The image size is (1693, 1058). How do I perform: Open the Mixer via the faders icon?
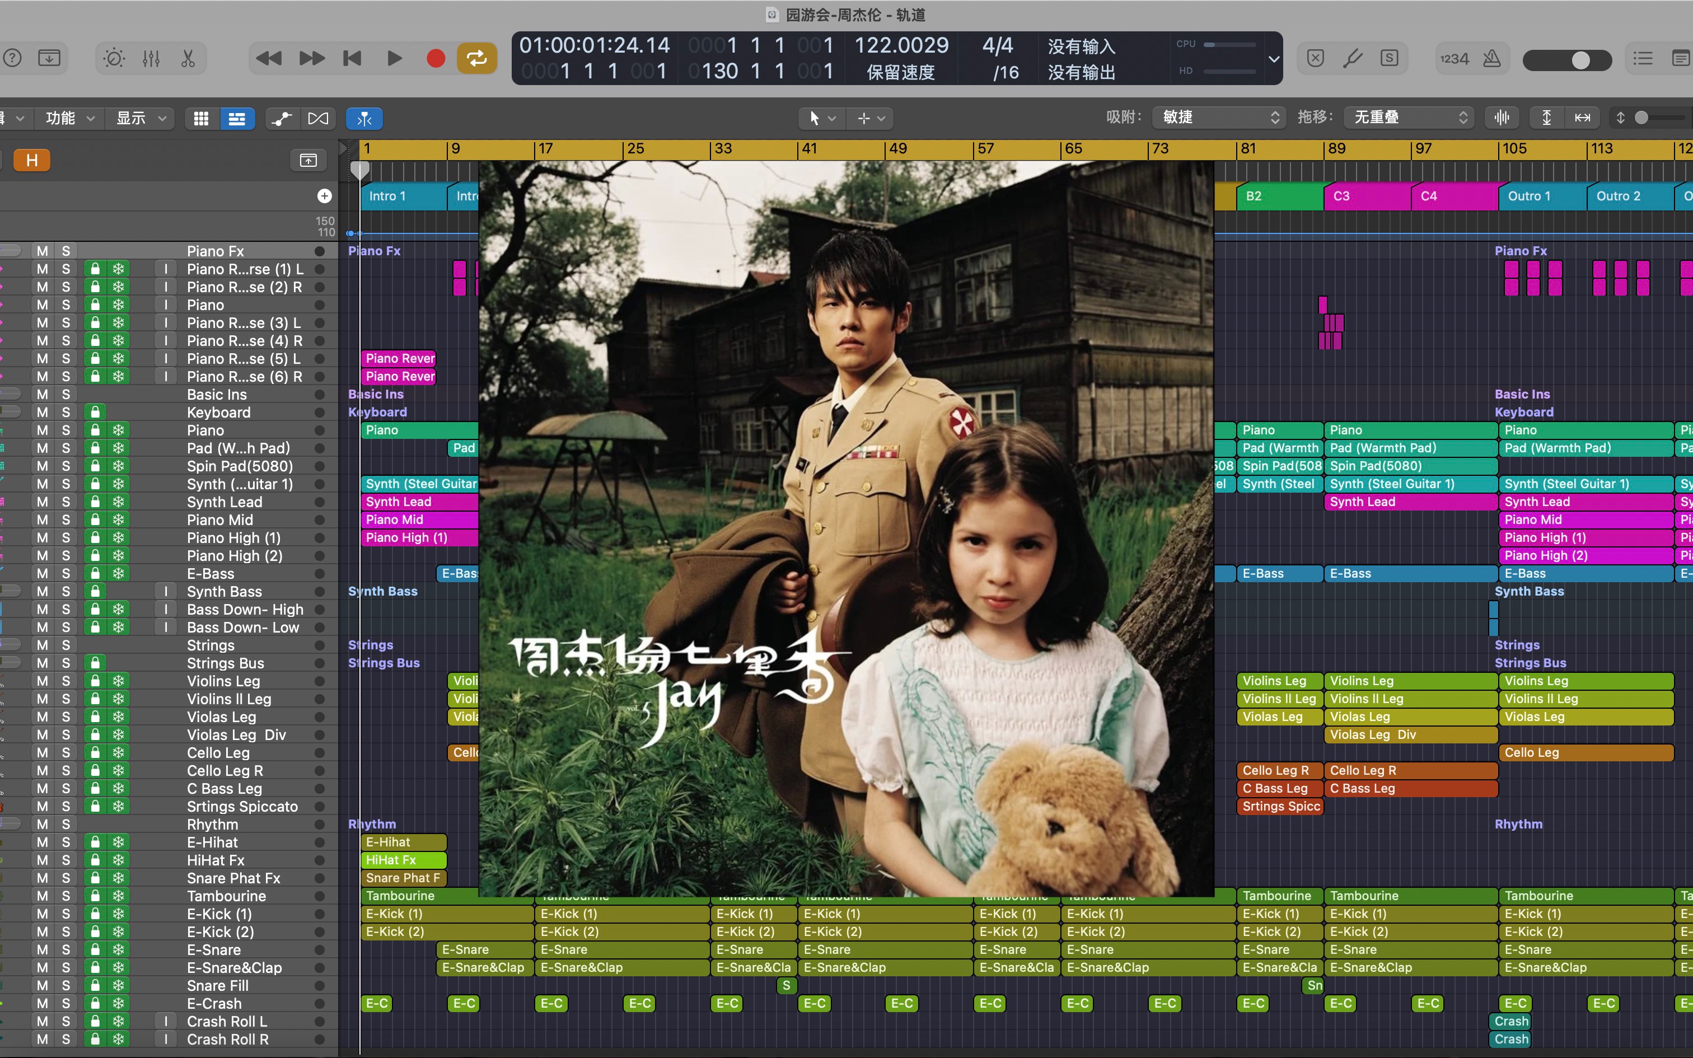click(151, 59)
